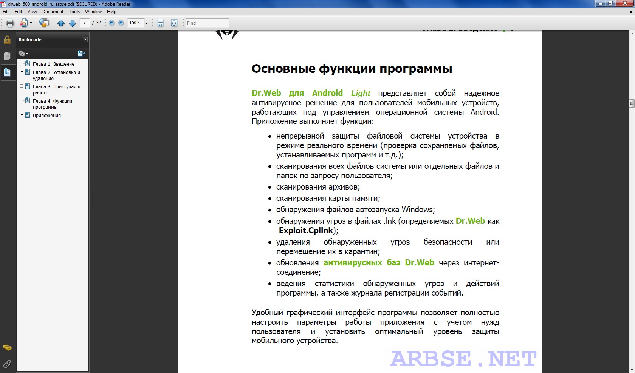Open the Bookmarks gear options menu
Screen dimensions: 635x373
[x=23, y=53]
